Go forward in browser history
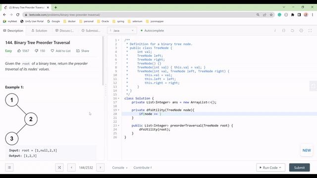Viewport: 317px width, 178px height. coord(11,15)
